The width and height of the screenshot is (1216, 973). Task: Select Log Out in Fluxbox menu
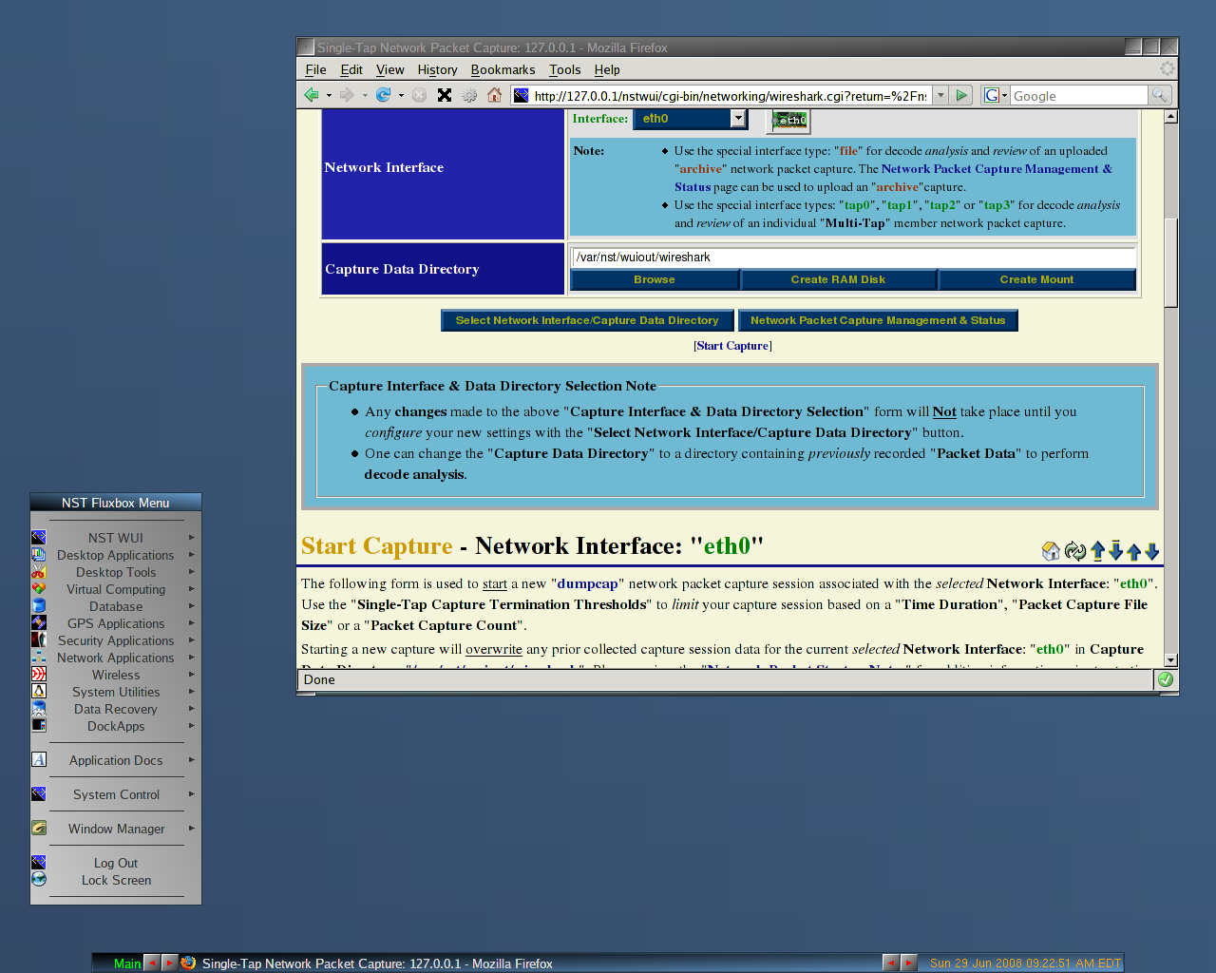(116, 863)
